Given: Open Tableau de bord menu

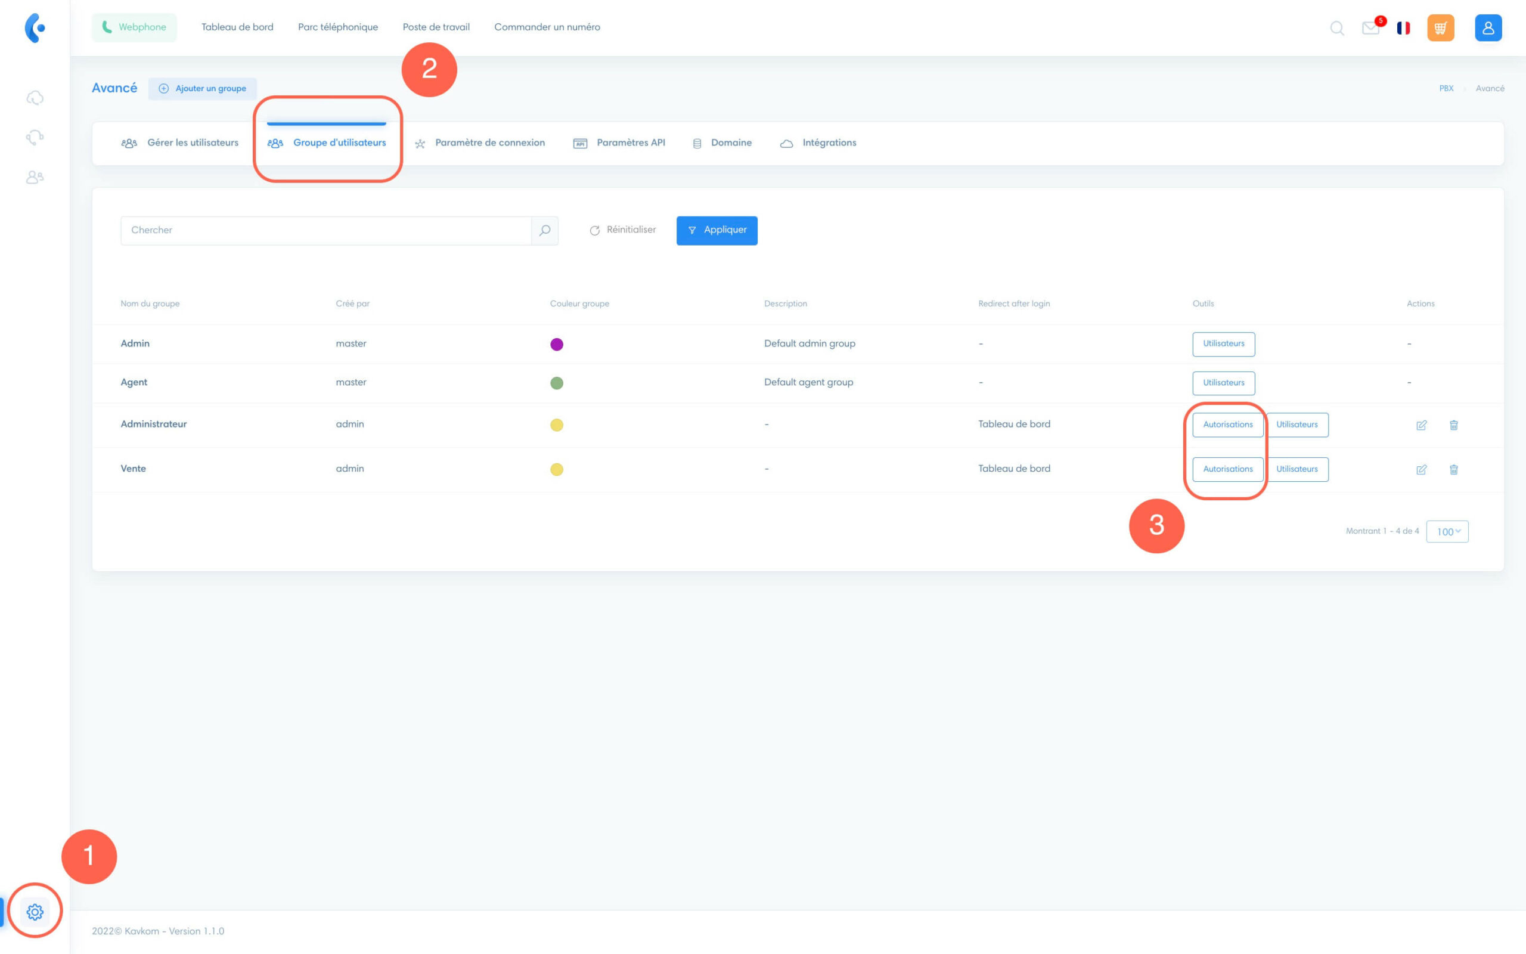Looking at the screenshot, I should click(237, 27).
